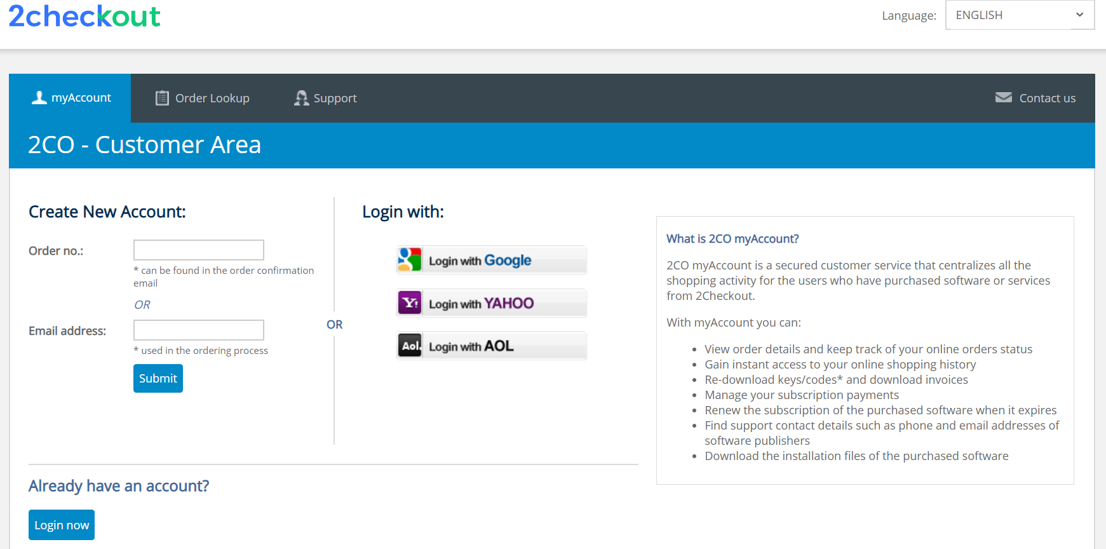1106x549 pixels.
Task: Click 'Re-download keys/codes* and download invoices' text
Action: (836, 380)
